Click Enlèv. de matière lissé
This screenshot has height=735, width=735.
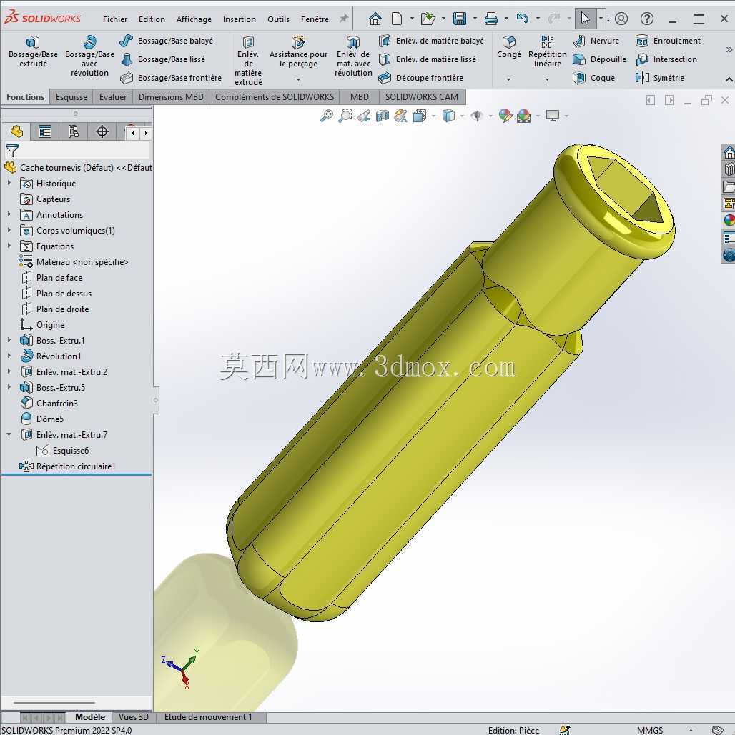coord(428,59)
